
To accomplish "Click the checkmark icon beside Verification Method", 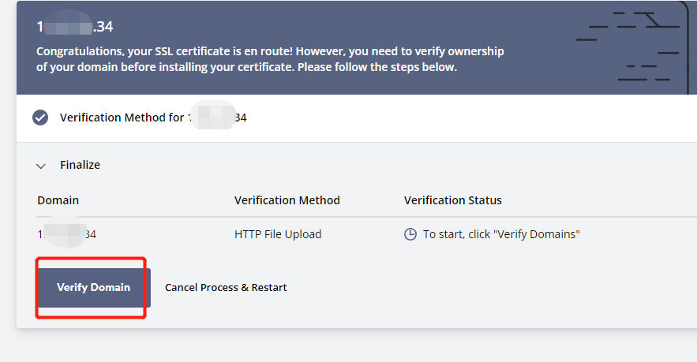I will [40, 118].
